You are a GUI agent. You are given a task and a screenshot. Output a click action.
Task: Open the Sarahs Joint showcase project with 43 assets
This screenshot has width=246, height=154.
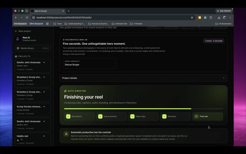(33, 125)
